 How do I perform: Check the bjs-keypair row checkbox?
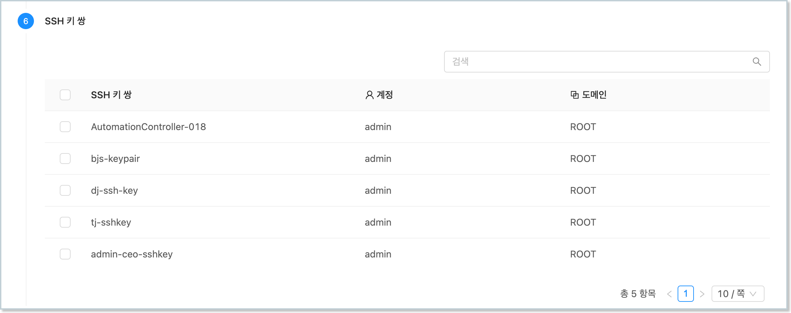point(65,159)
